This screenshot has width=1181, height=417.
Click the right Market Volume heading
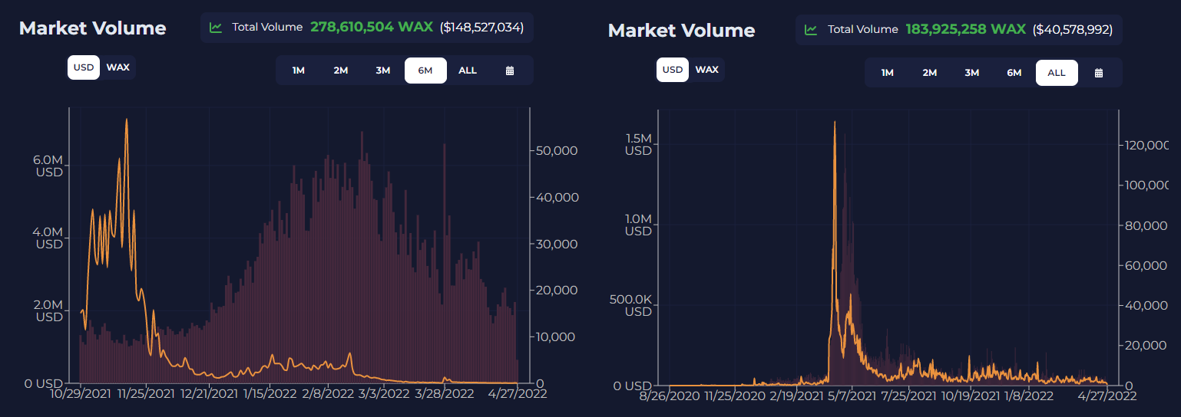(x=681, y=31)
